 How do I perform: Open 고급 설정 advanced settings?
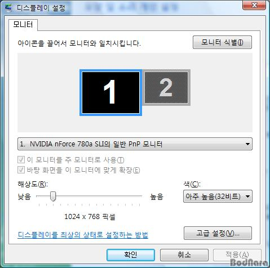click(218, 233)
